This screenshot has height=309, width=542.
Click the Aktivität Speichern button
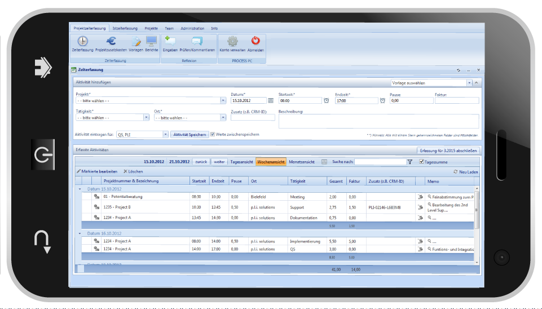tap(189, 134)
